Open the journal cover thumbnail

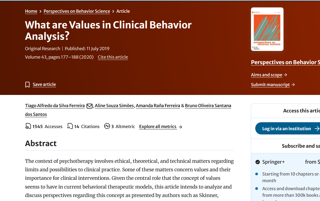pyautogui.click(x=267, y=29)
